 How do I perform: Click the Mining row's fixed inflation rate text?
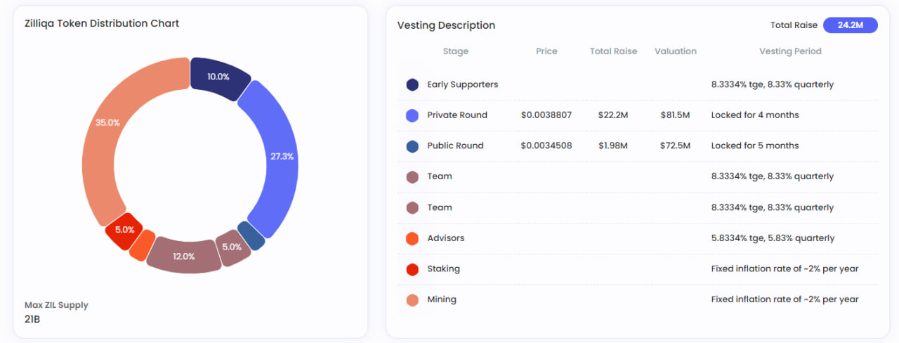(x=785, y=300)
